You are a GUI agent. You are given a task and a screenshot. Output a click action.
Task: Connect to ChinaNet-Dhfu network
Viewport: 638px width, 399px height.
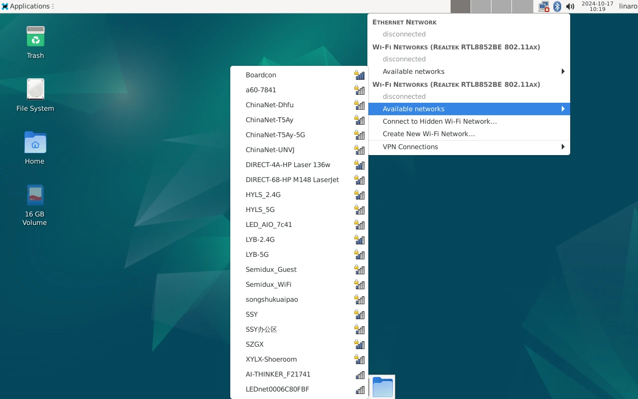click(x=299, y=105)
